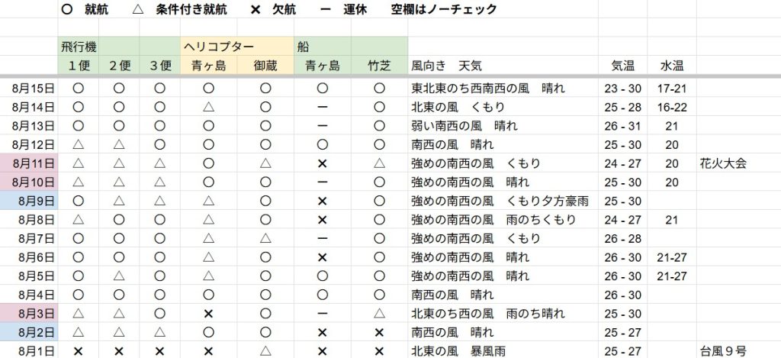Click the 竹芝 column header
This screenshot has height=358, width=781.
(x=379, y=66)
